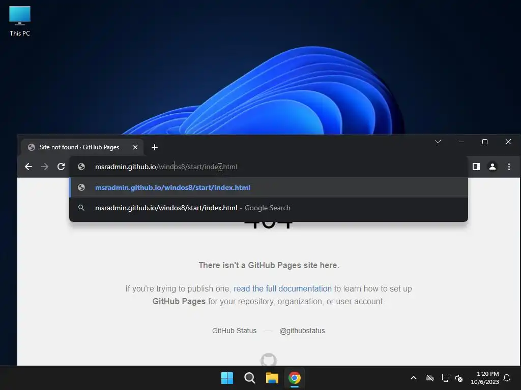Maximize the Chrome window

[485, 142]
